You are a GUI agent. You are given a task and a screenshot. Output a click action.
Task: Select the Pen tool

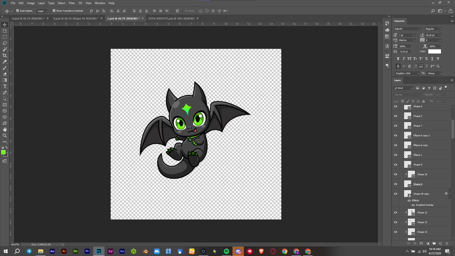click(5, 92)
